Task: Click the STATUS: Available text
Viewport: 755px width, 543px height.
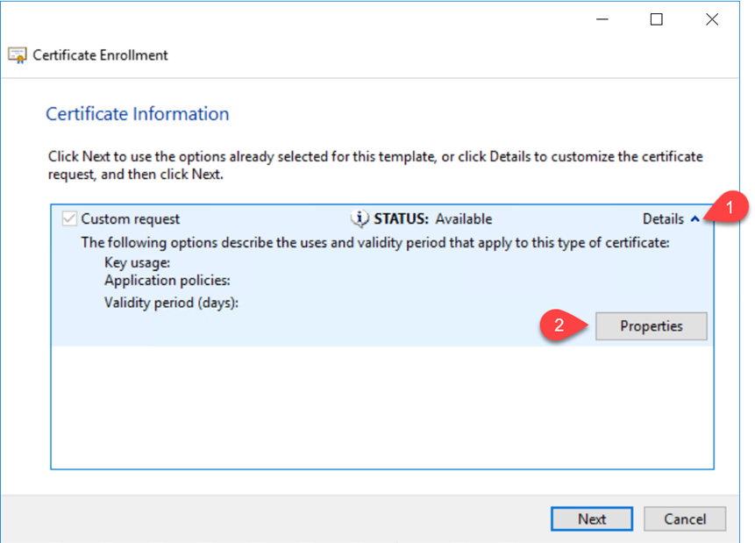Action: tap(433, 219)
